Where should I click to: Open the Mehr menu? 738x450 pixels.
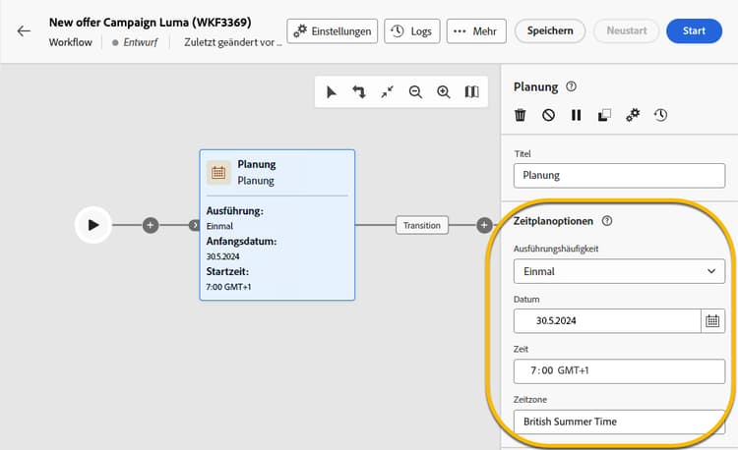[476, 31]
